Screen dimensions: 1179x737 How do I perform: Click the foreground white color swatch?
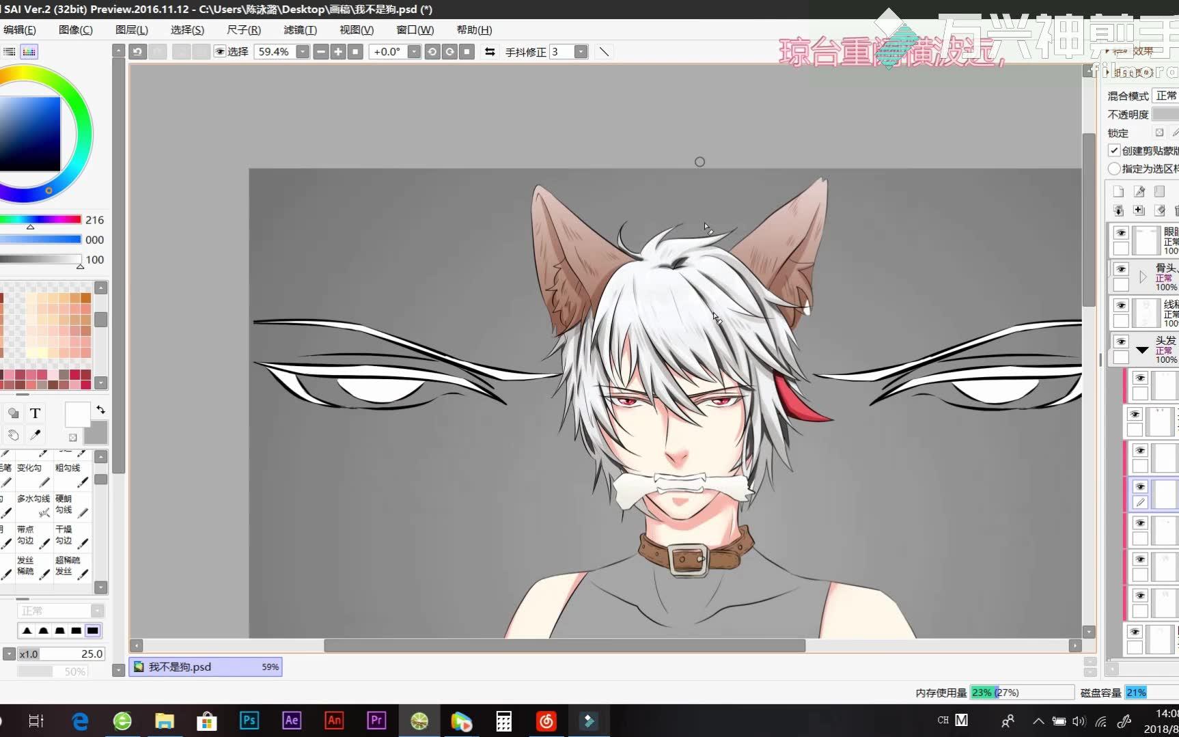click(x=77, y=415)
